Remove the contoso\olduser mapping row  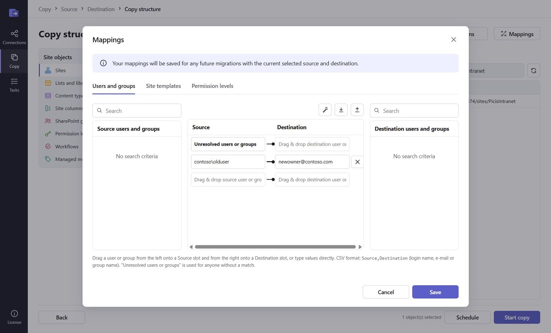coord(357,162)
